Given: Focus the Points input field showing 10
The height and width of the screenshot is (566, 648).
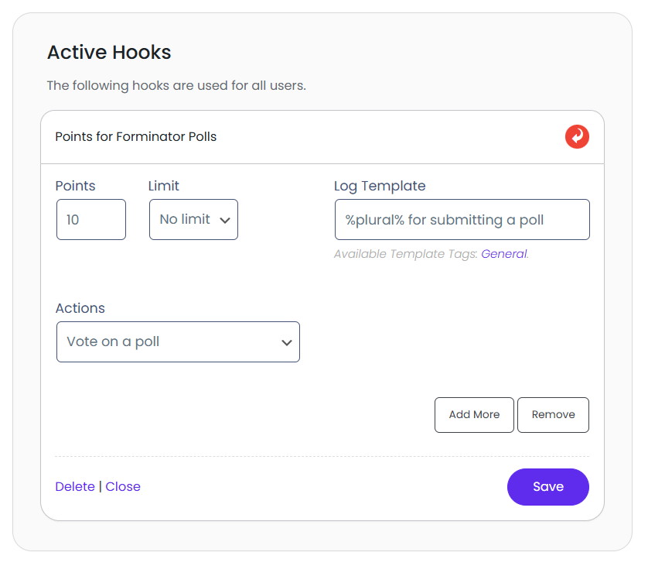Looking at the screenshot, I should click(90, 220).
